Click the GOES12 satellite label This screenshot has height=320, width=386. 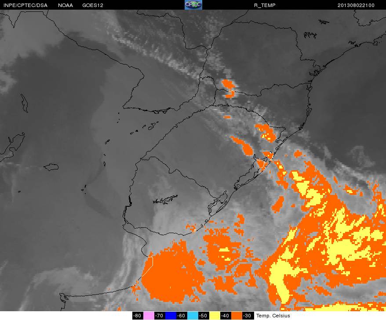[93, 5]
